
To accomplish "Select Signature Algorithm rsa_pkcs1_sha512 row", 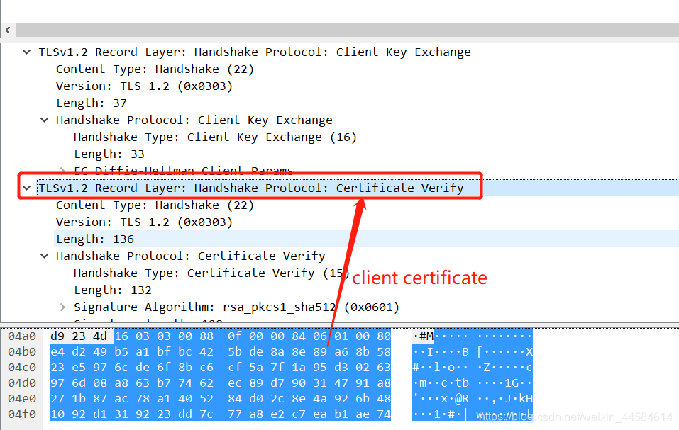I will point(236,307).
